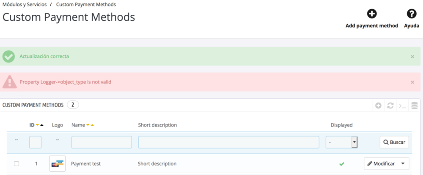Image resolution: width=423 pixels, height=175 pixels.
Task: Click the Buscar search button
Action: point(394,143)
